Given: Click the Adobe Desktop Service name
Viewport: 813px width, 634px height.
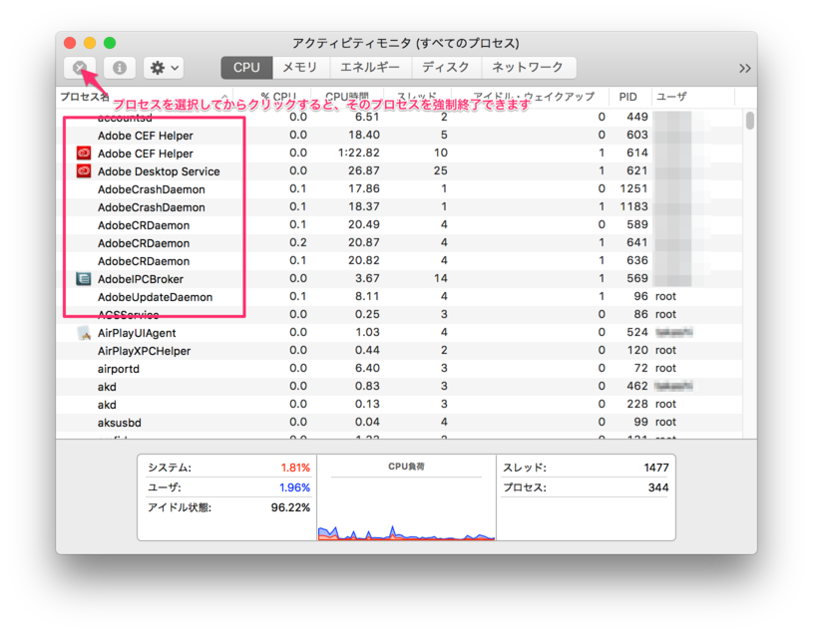Looking at the screenshot, I should 159,171.
